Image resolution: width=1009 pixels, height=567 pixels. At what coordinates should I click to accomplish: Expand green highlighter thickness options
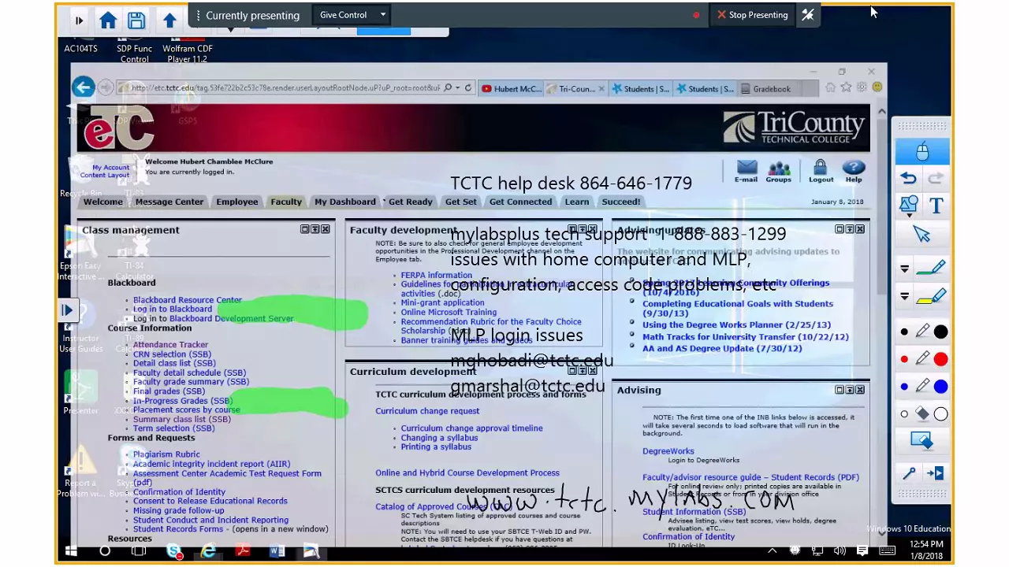904,269
